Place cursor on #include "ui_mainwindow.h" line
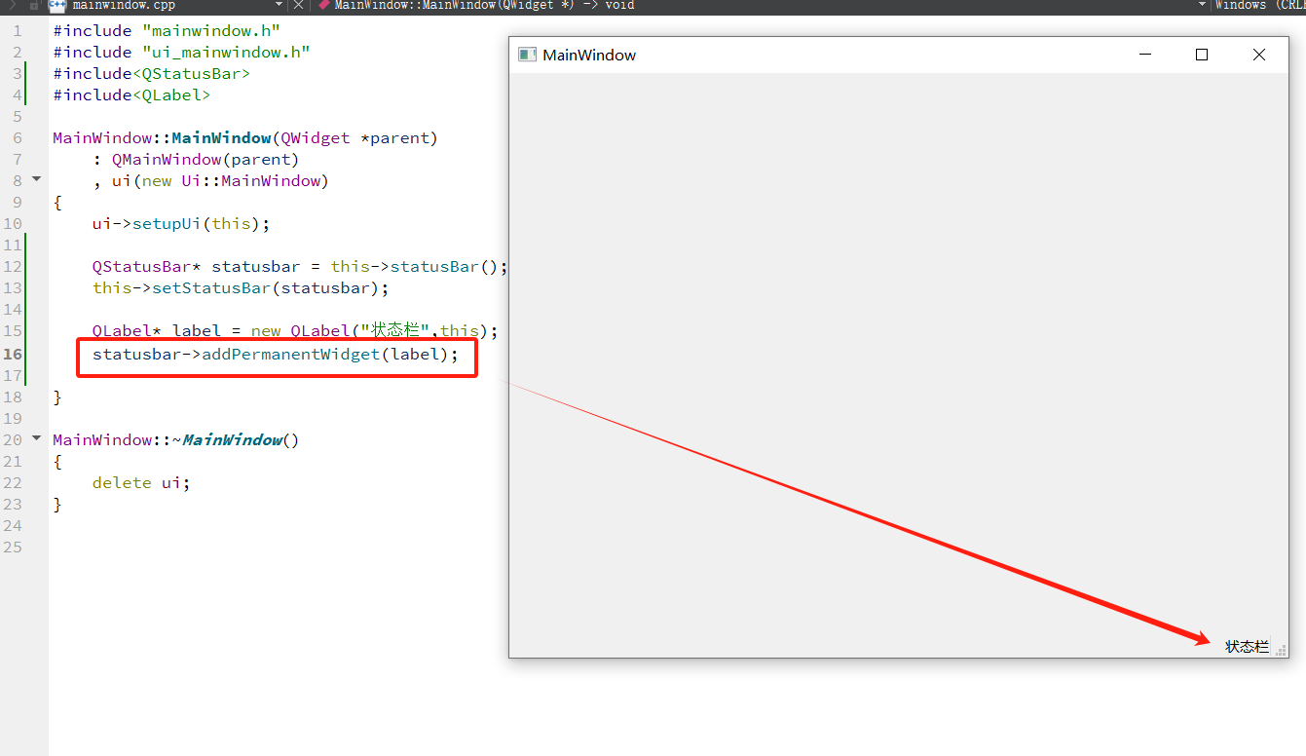Screen dimensions: 1306x756 pyautogui.click(x=181, y=53)
